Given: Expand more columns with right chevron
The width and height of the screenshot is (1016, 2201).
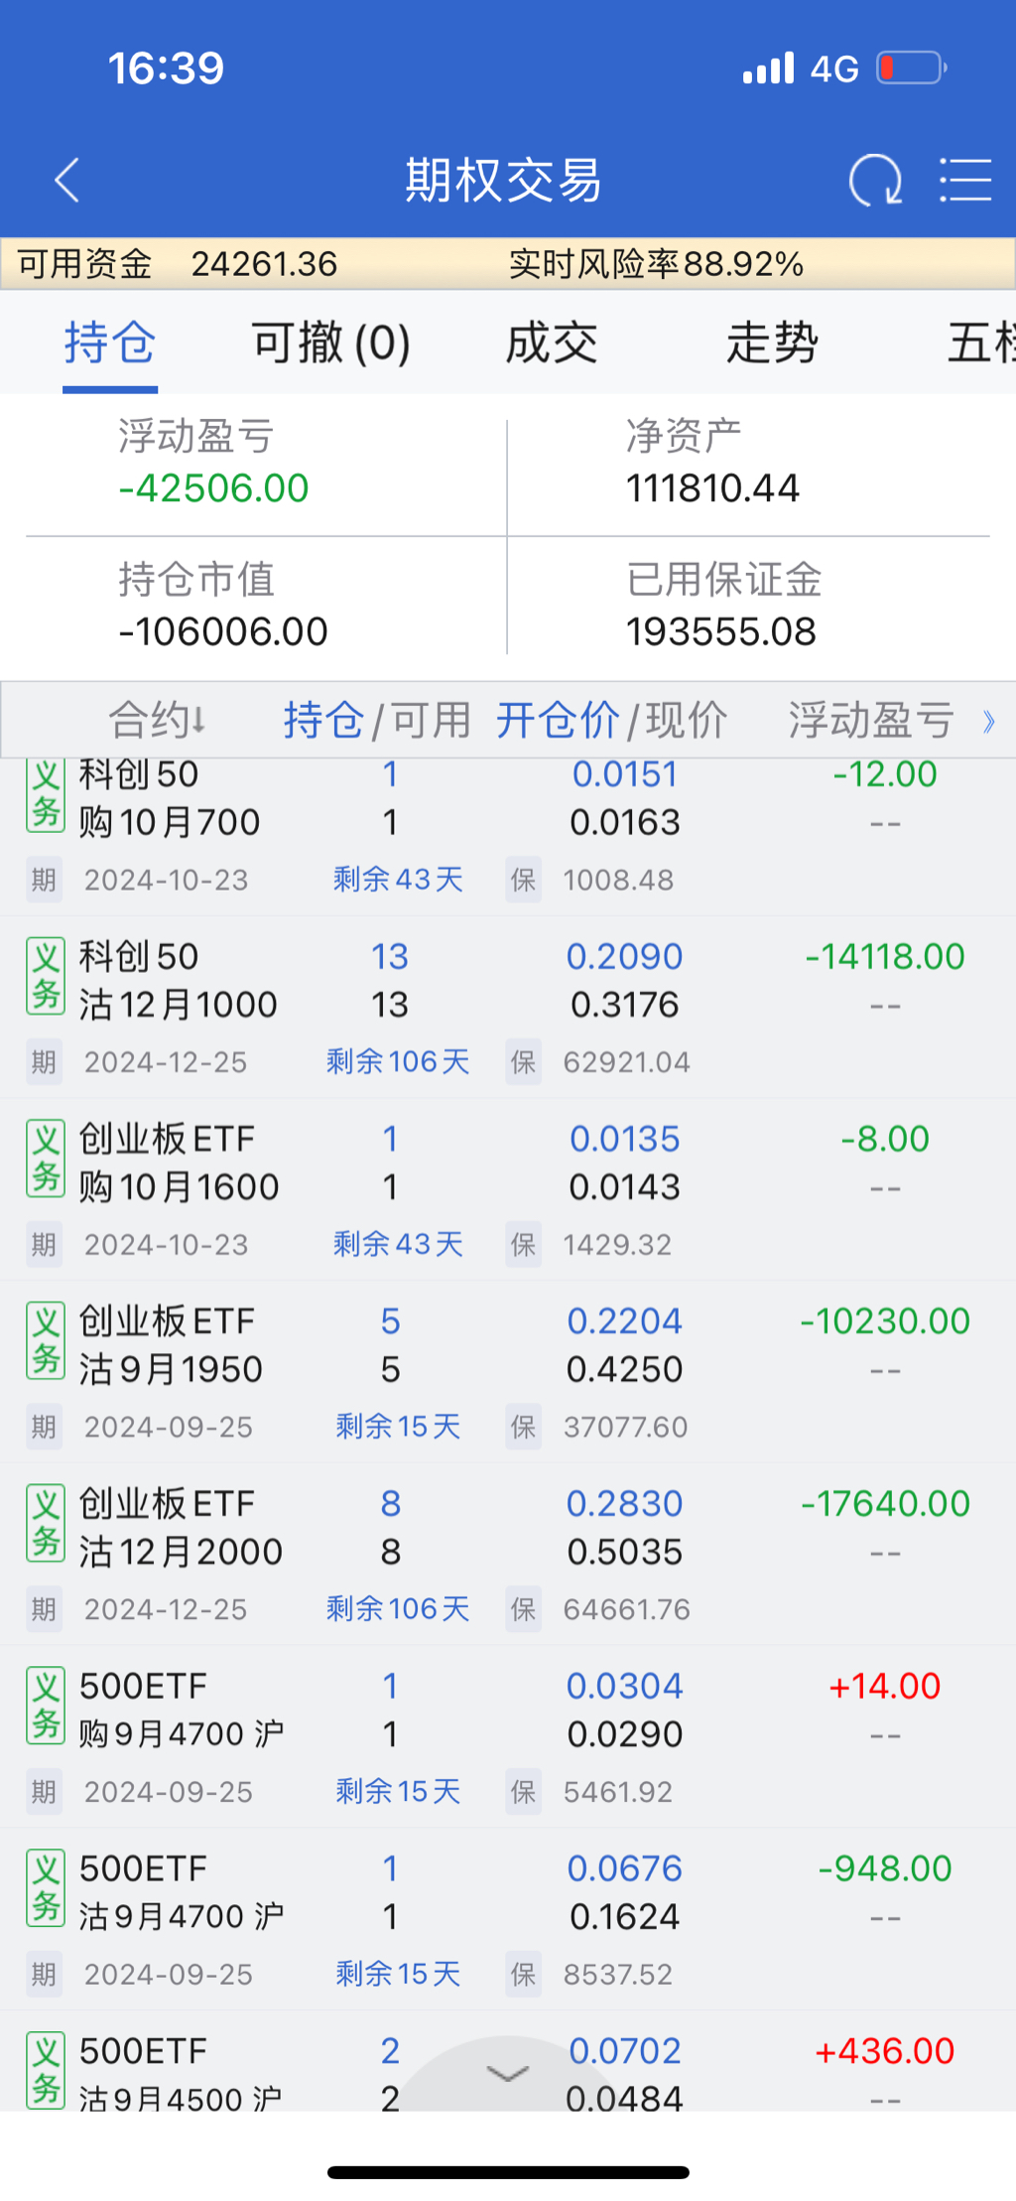Looking at the screenshot, I should [988, 722].
